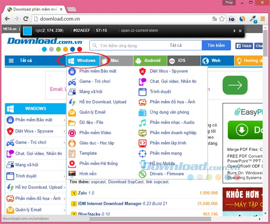This screenshot has height=224, width=270.
Task: Click the browser forward arrow
Action: [x=16, y=19]
